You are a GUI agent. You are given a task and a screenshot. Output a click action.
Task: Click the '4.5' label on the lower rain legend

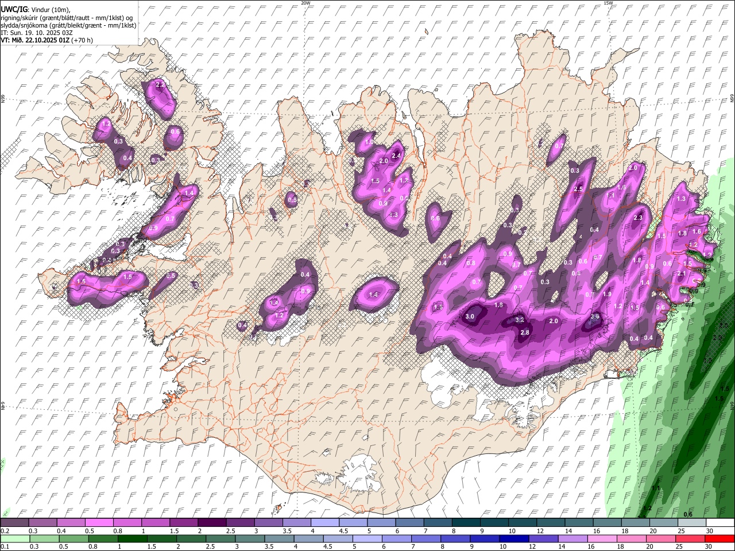pyautogui.click(x=328, y=547)
